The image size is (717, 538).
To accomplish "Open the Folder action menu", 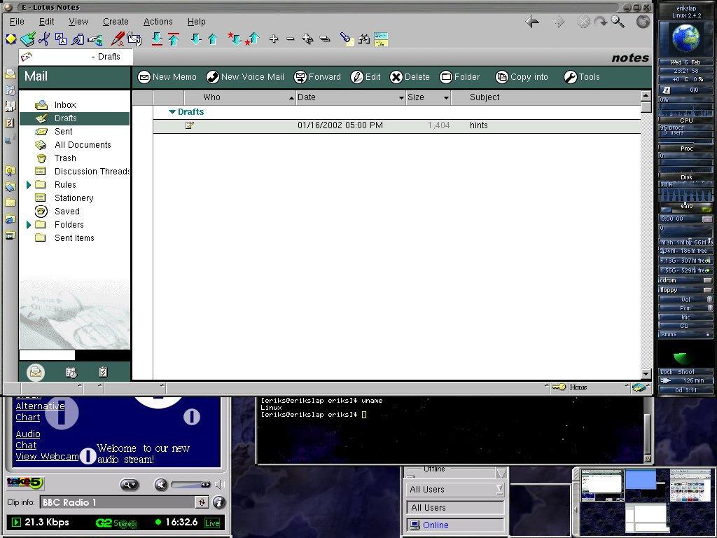I will [459, 77].
